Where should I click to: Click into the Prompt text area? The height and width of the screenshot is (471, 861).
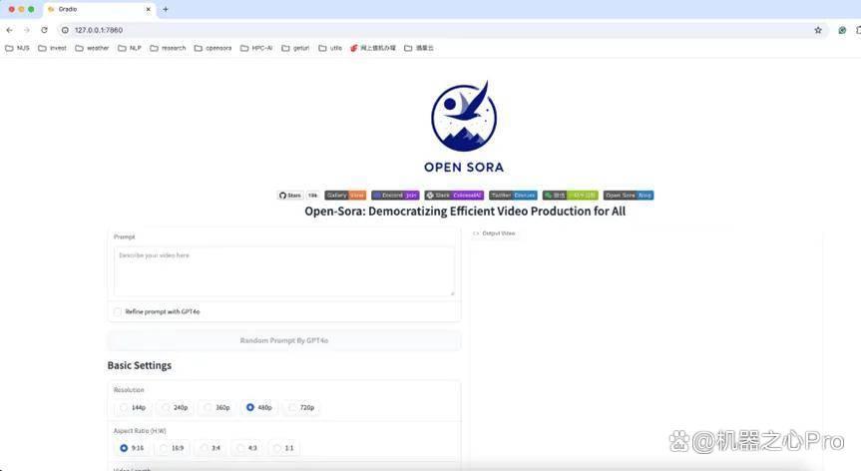point(284,271)
